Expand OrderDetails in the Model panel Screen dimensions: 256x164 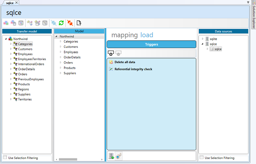coord(61,57)
